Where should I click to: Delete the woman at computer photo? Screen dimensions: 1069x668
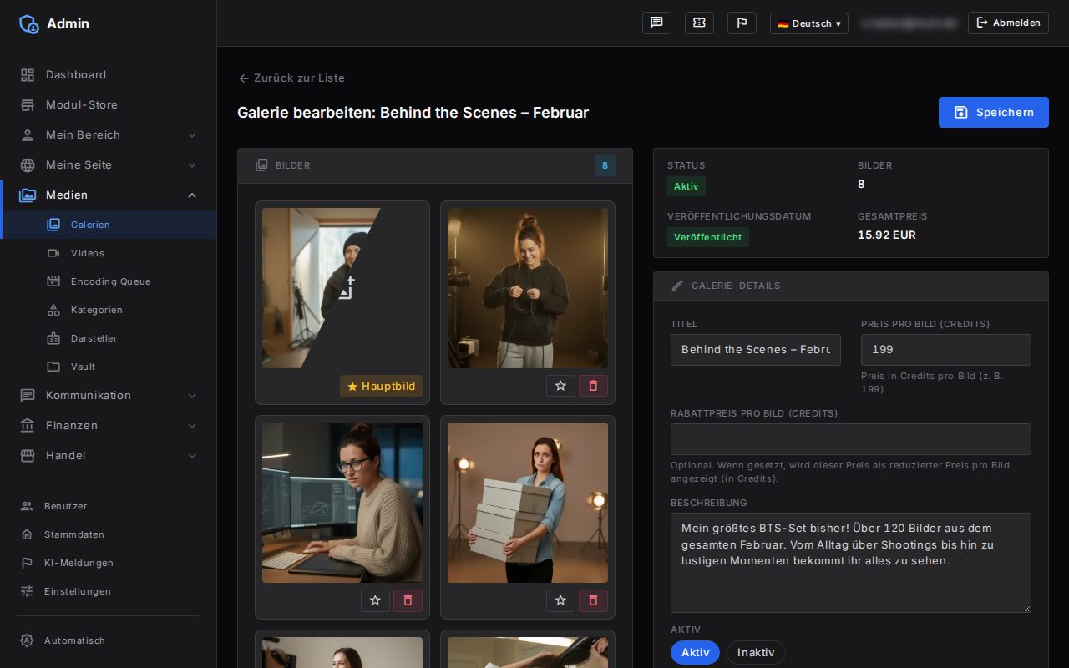408,600
